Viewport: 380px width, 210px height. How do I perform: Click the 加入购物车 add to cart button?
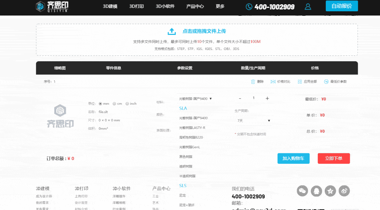coord(293,159)
